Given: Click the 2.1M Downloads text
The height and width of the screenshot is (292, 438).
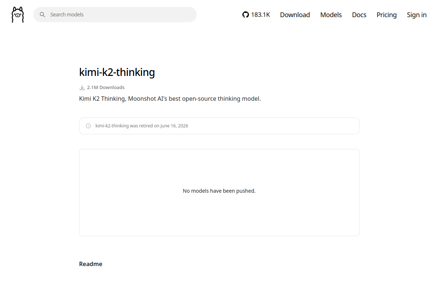Looking at the screenshot, I should pos(106,88).
